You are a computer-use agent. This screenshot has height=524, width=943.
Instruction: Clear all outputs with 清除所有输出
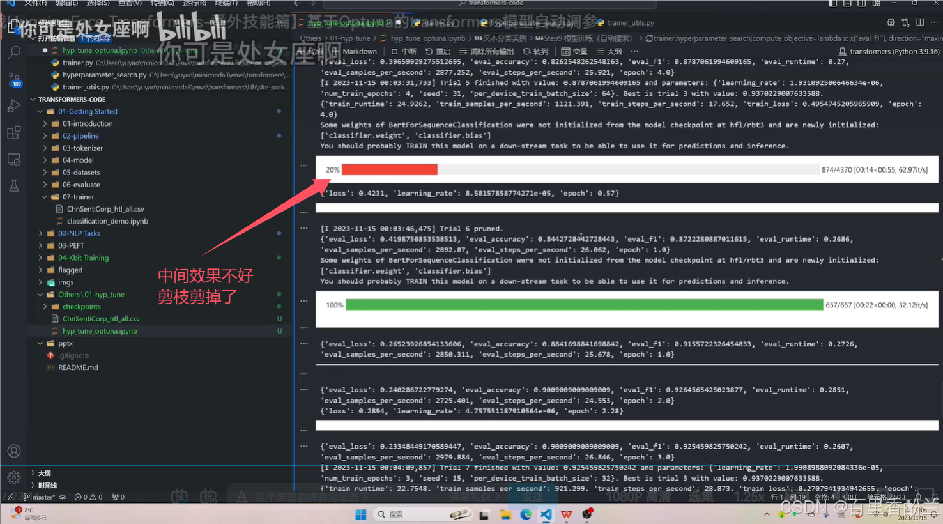click(486, 51)
